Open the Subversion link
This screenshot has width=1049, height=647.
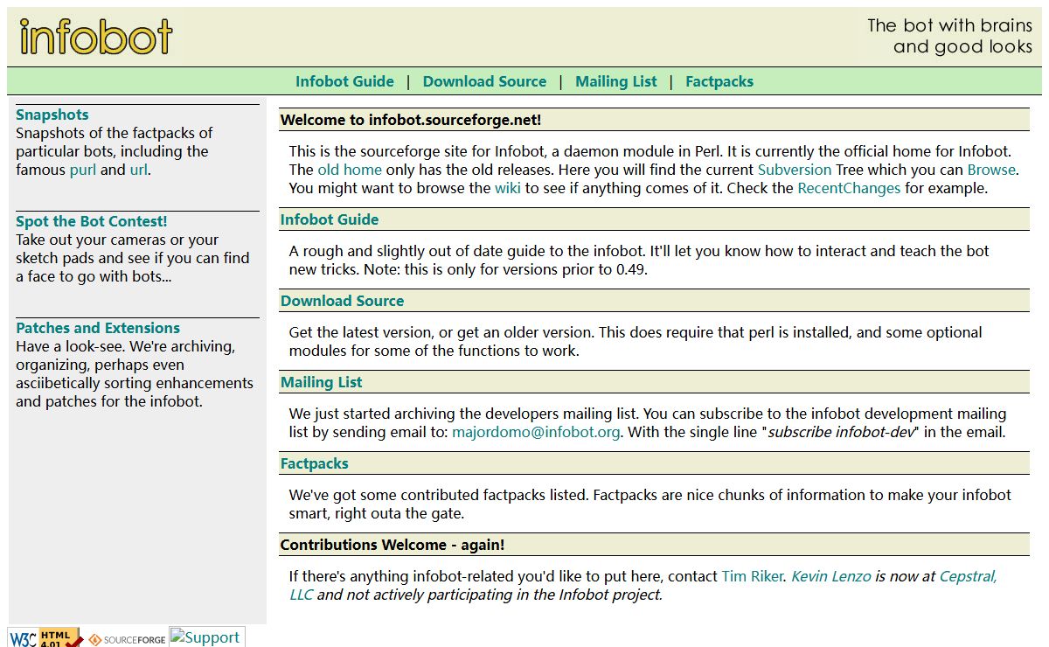coord(795,170)
